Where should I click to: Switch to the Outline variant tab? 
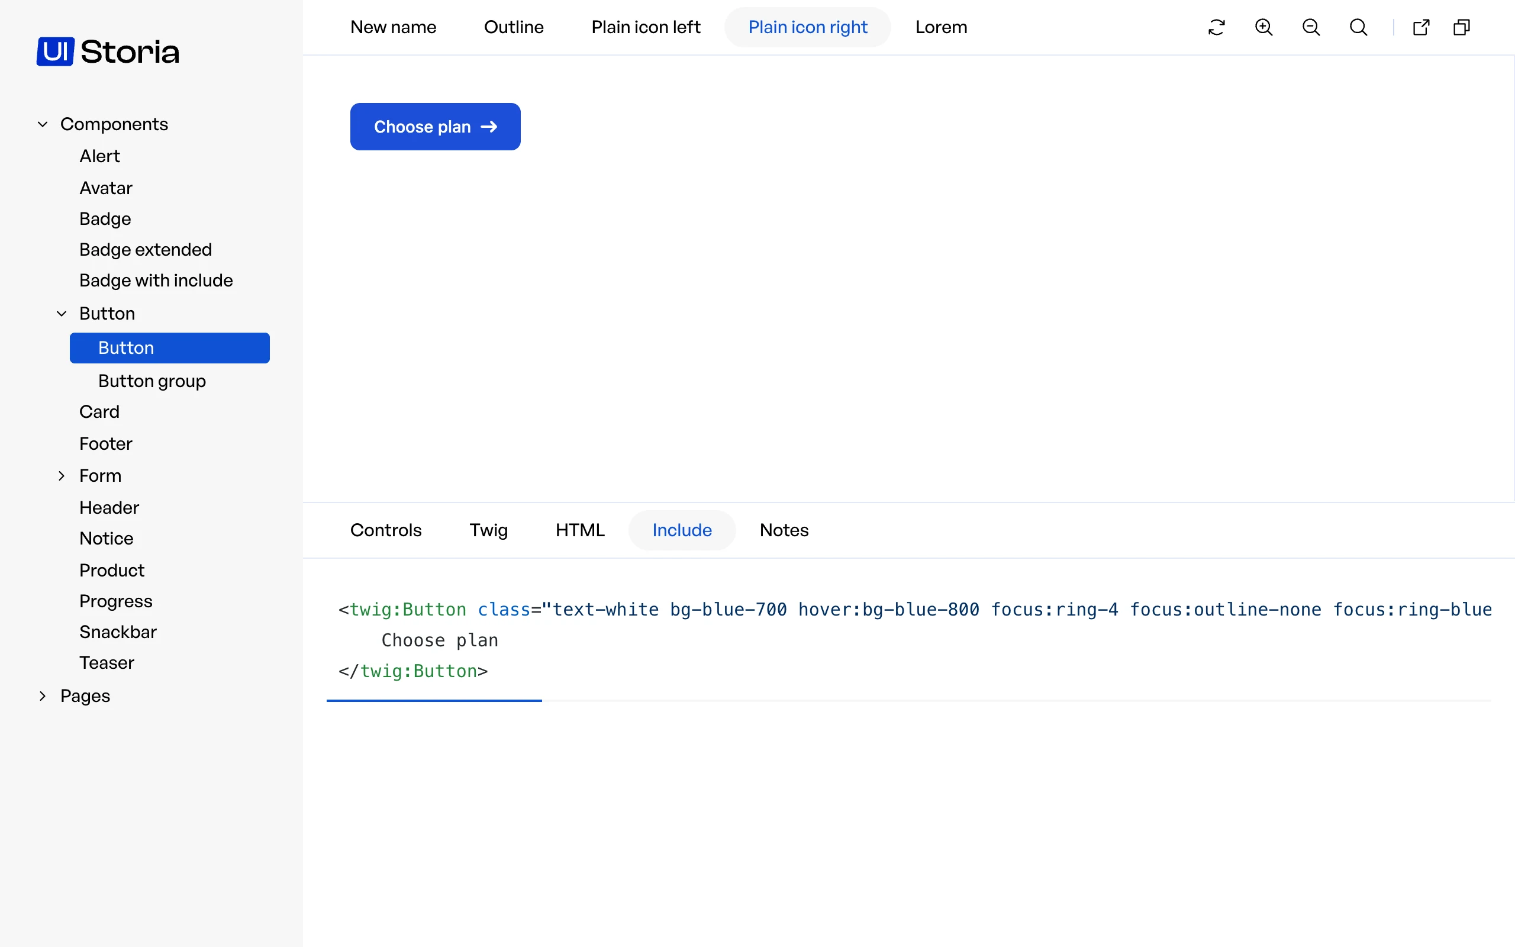click(x=513, y=28)
